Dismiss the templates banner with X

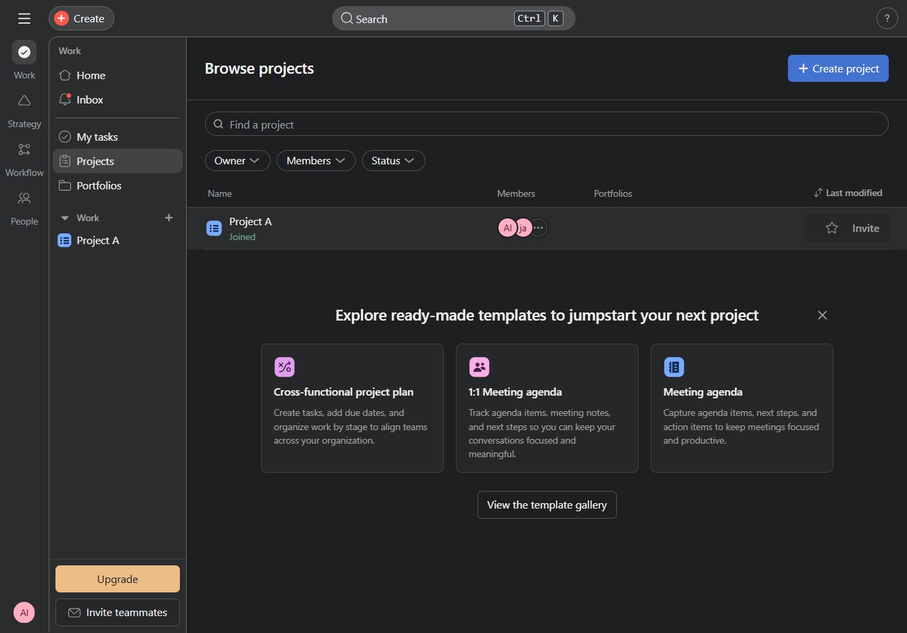(822, 315)
